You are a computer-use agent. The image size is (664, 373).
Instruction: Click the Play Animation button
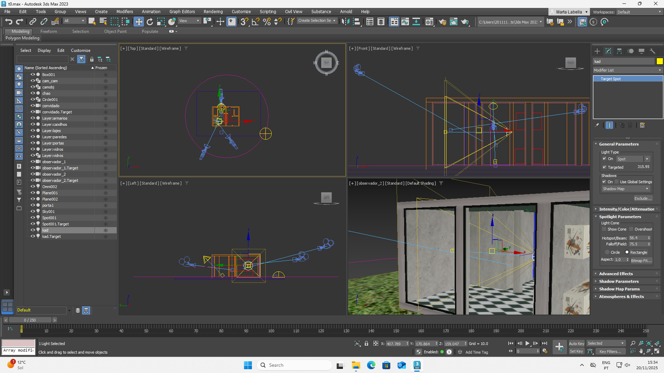point(527,343)
